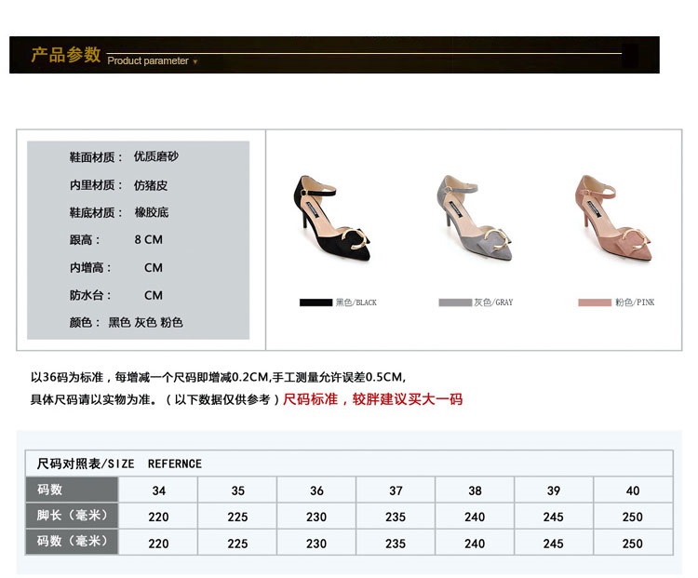Click the 产品参数 header title
Viewport: 698px width, 578px height.
65,55
